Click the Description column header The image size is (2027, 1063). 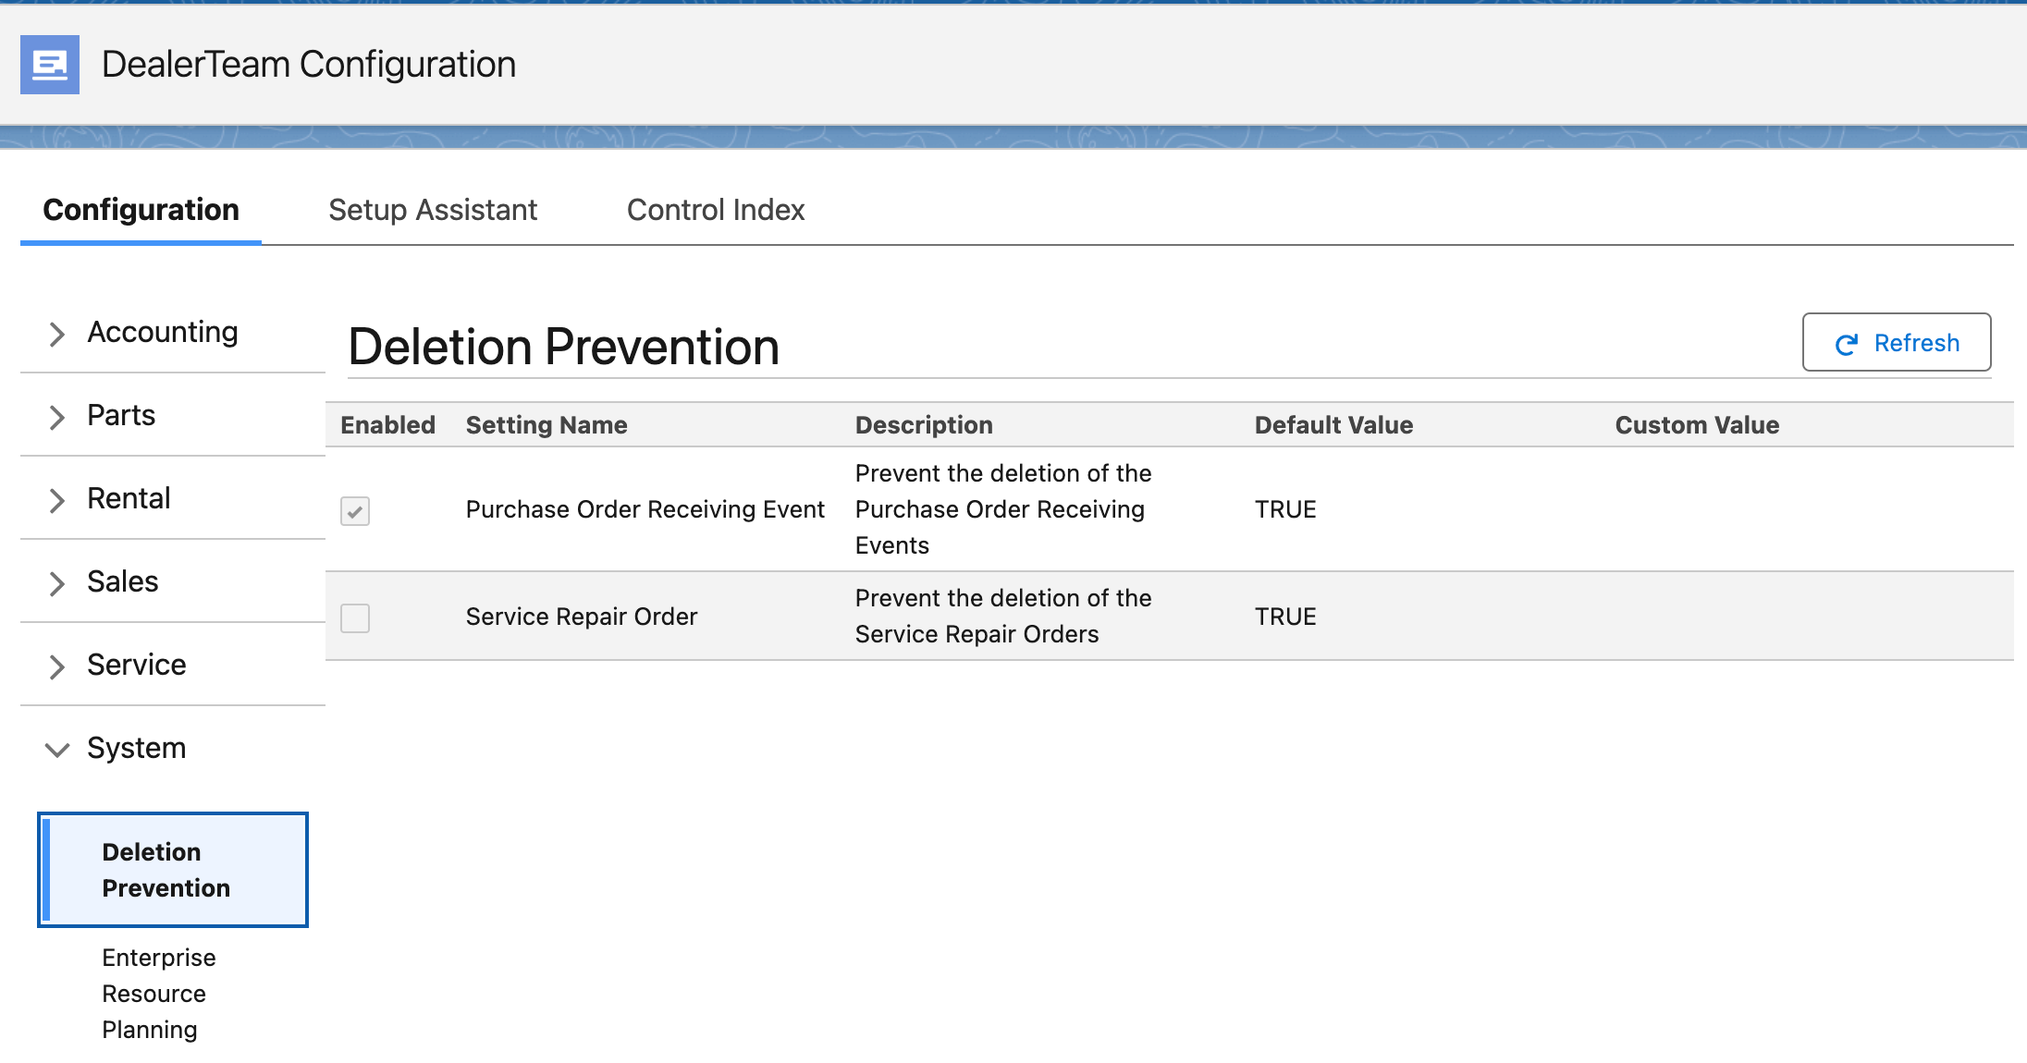[924, 425]
